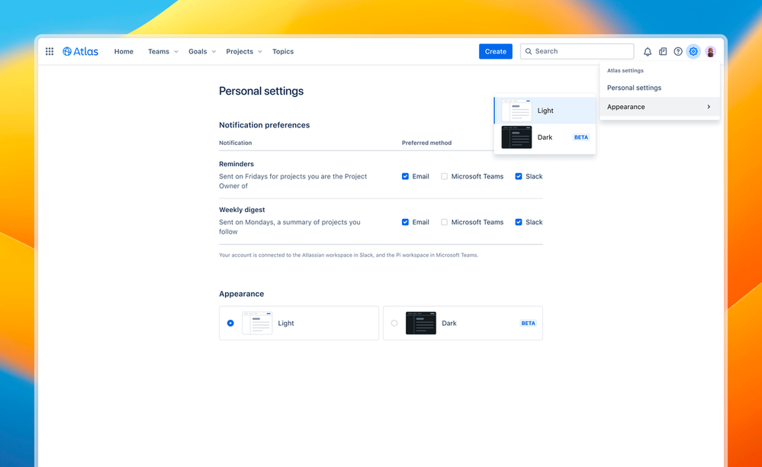Expand the Appearance submenu arrow
Screen dimensions: 762x467
(709, 106)
